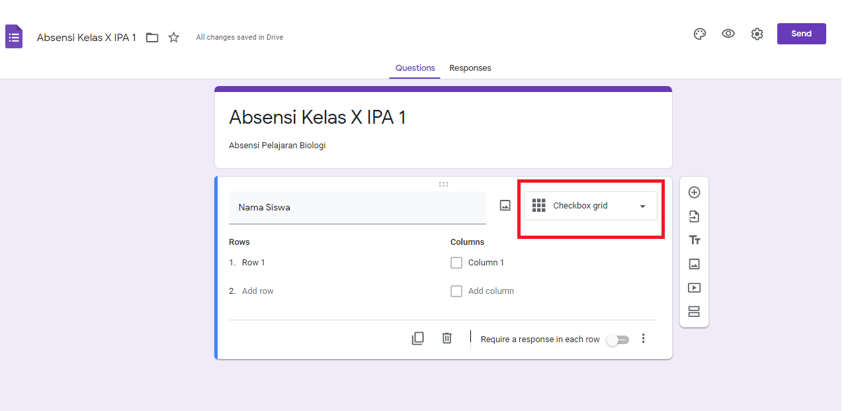The image size is (852, 411).
Task: Enable Require a response in each row
Action: [617, 339]
